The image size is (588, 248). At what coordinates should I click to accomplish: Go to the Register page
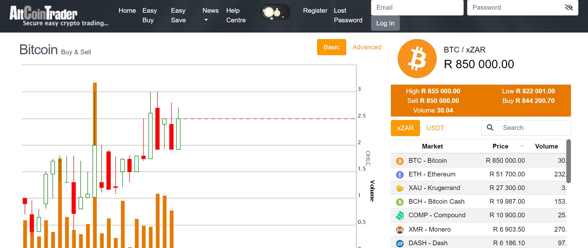pos(315,11)
